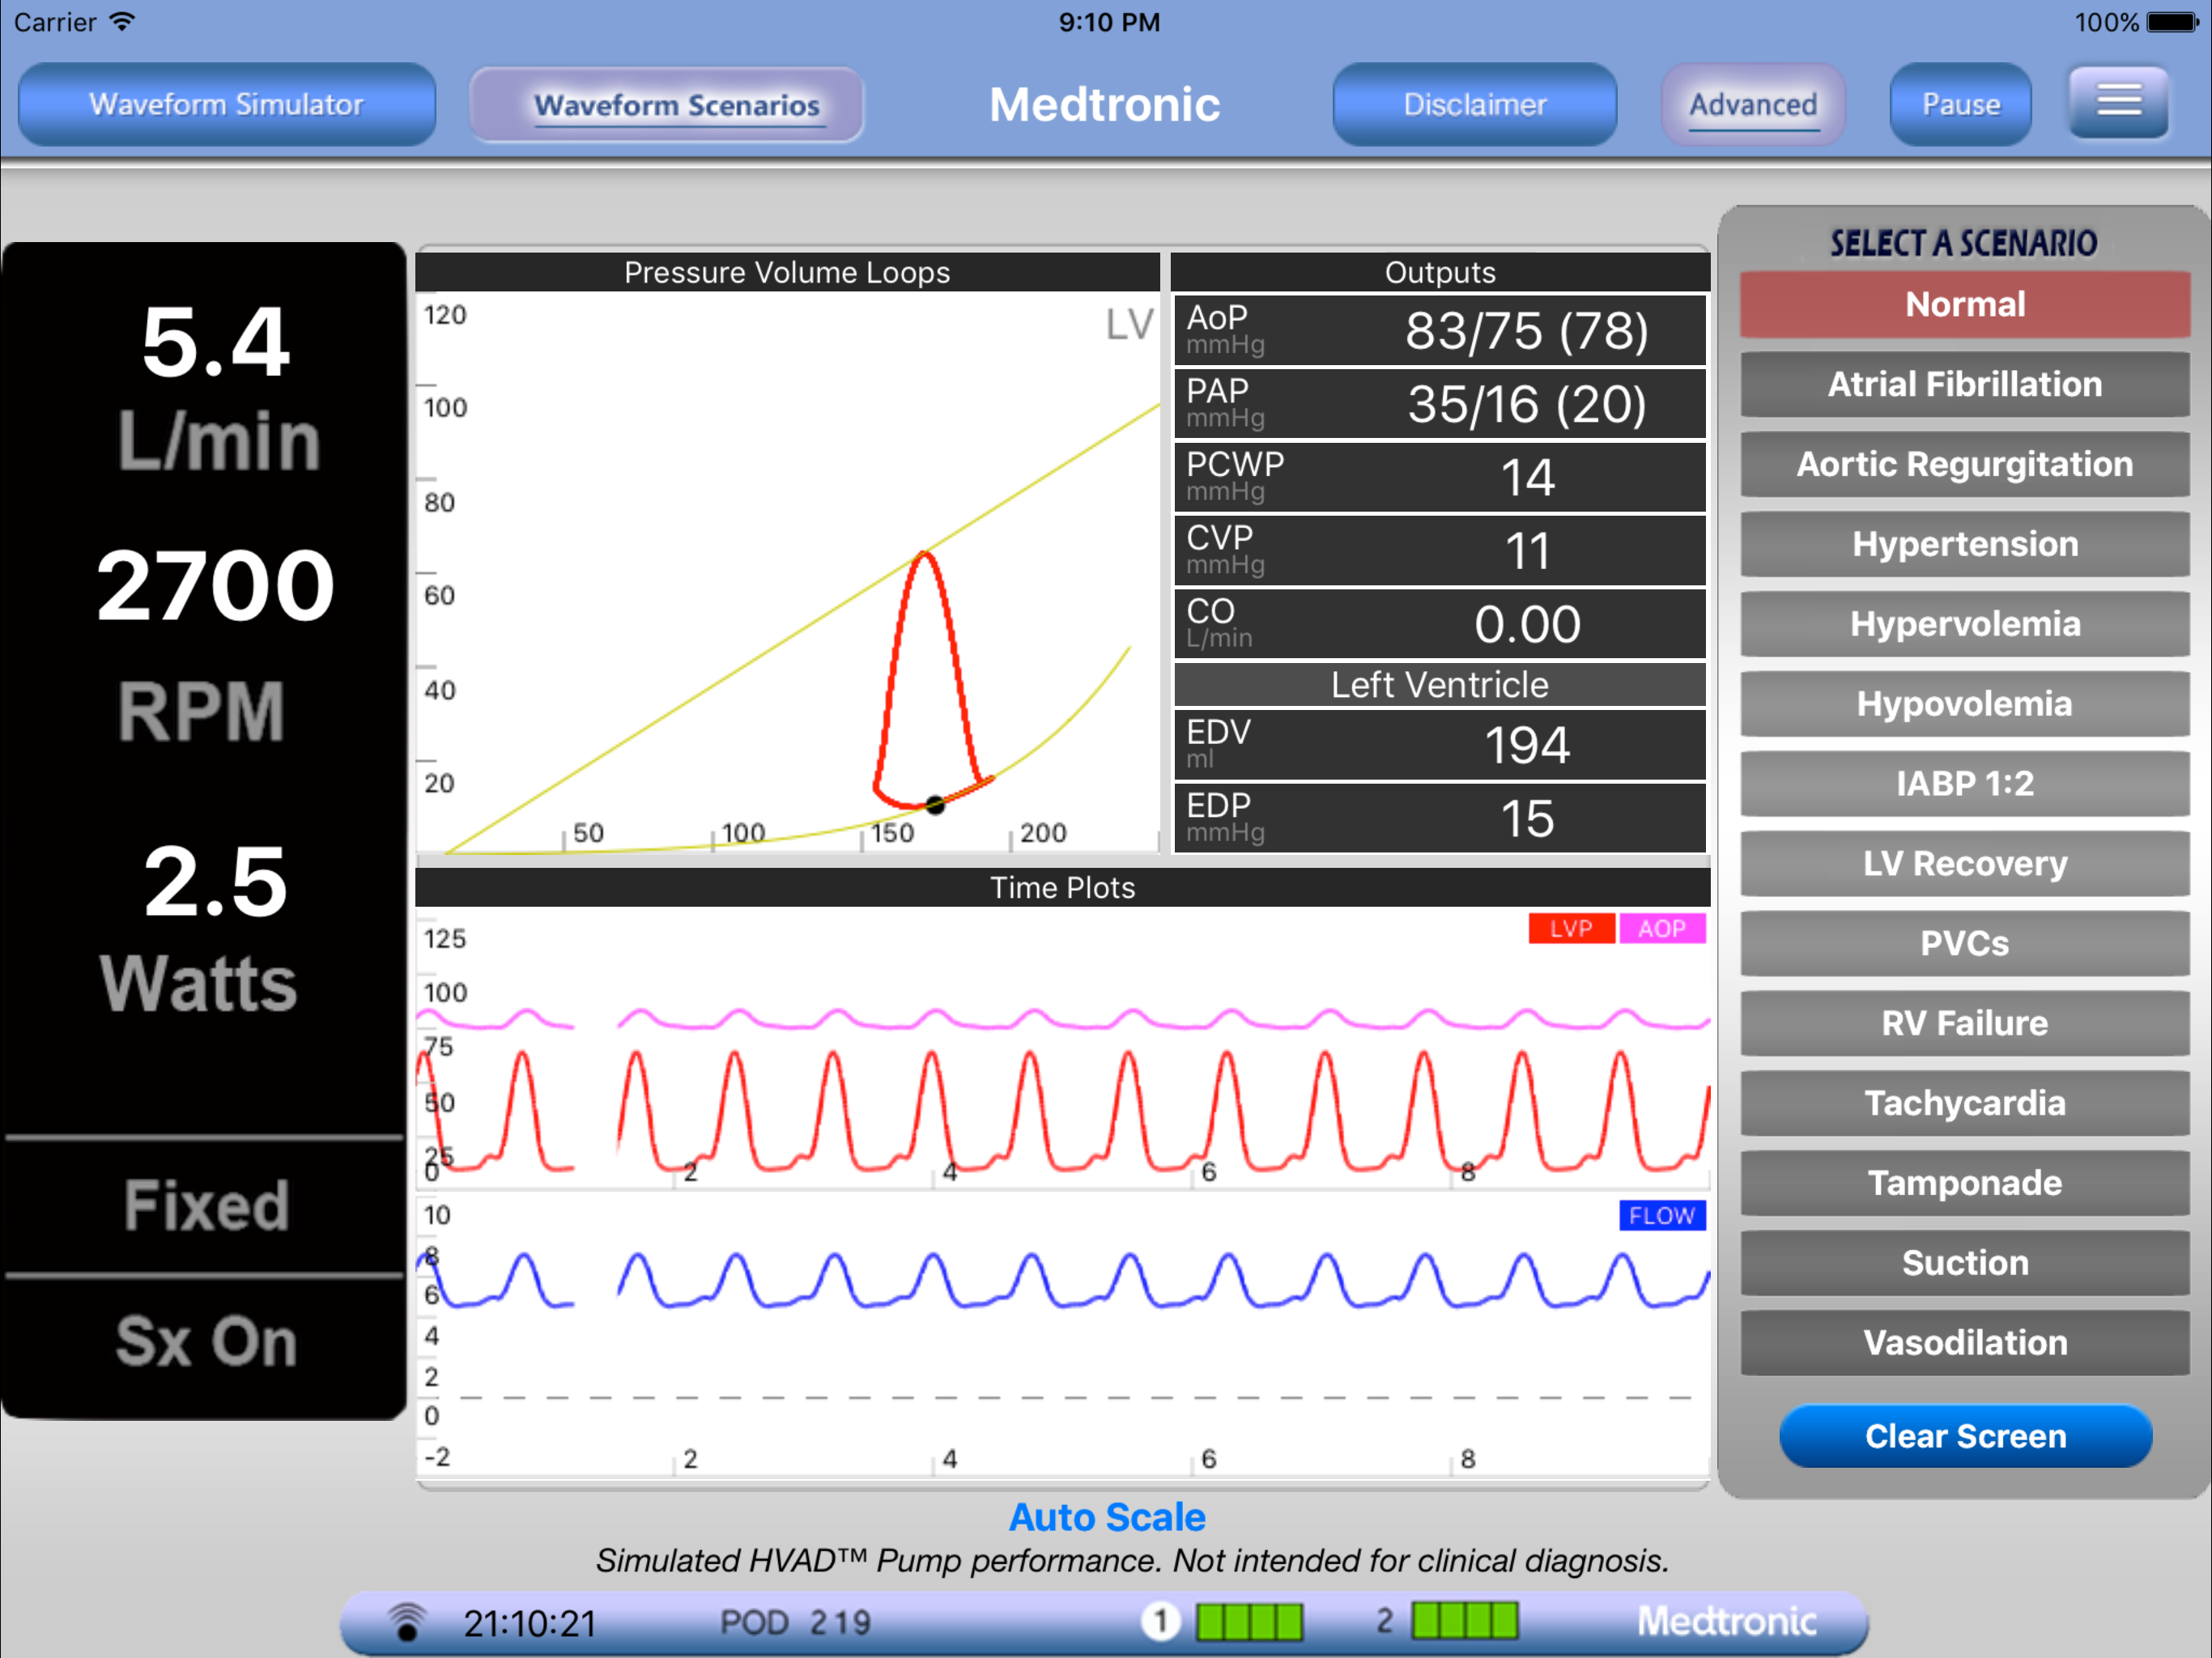Viewport: 2212px width, 1658px height.
Task: Choose the Tamponade scenario
Action: tap(1964, 1183)
